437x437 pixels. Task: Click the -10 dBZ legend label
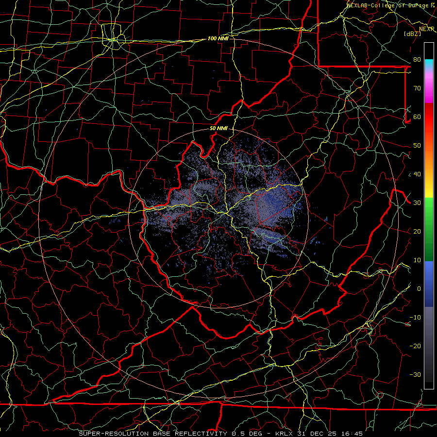tap(415, 318)
